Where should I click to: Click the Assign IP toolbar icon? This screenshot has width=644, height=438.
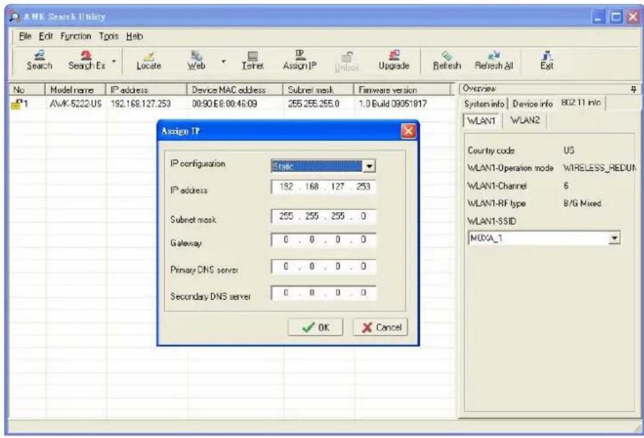(300, 60)
